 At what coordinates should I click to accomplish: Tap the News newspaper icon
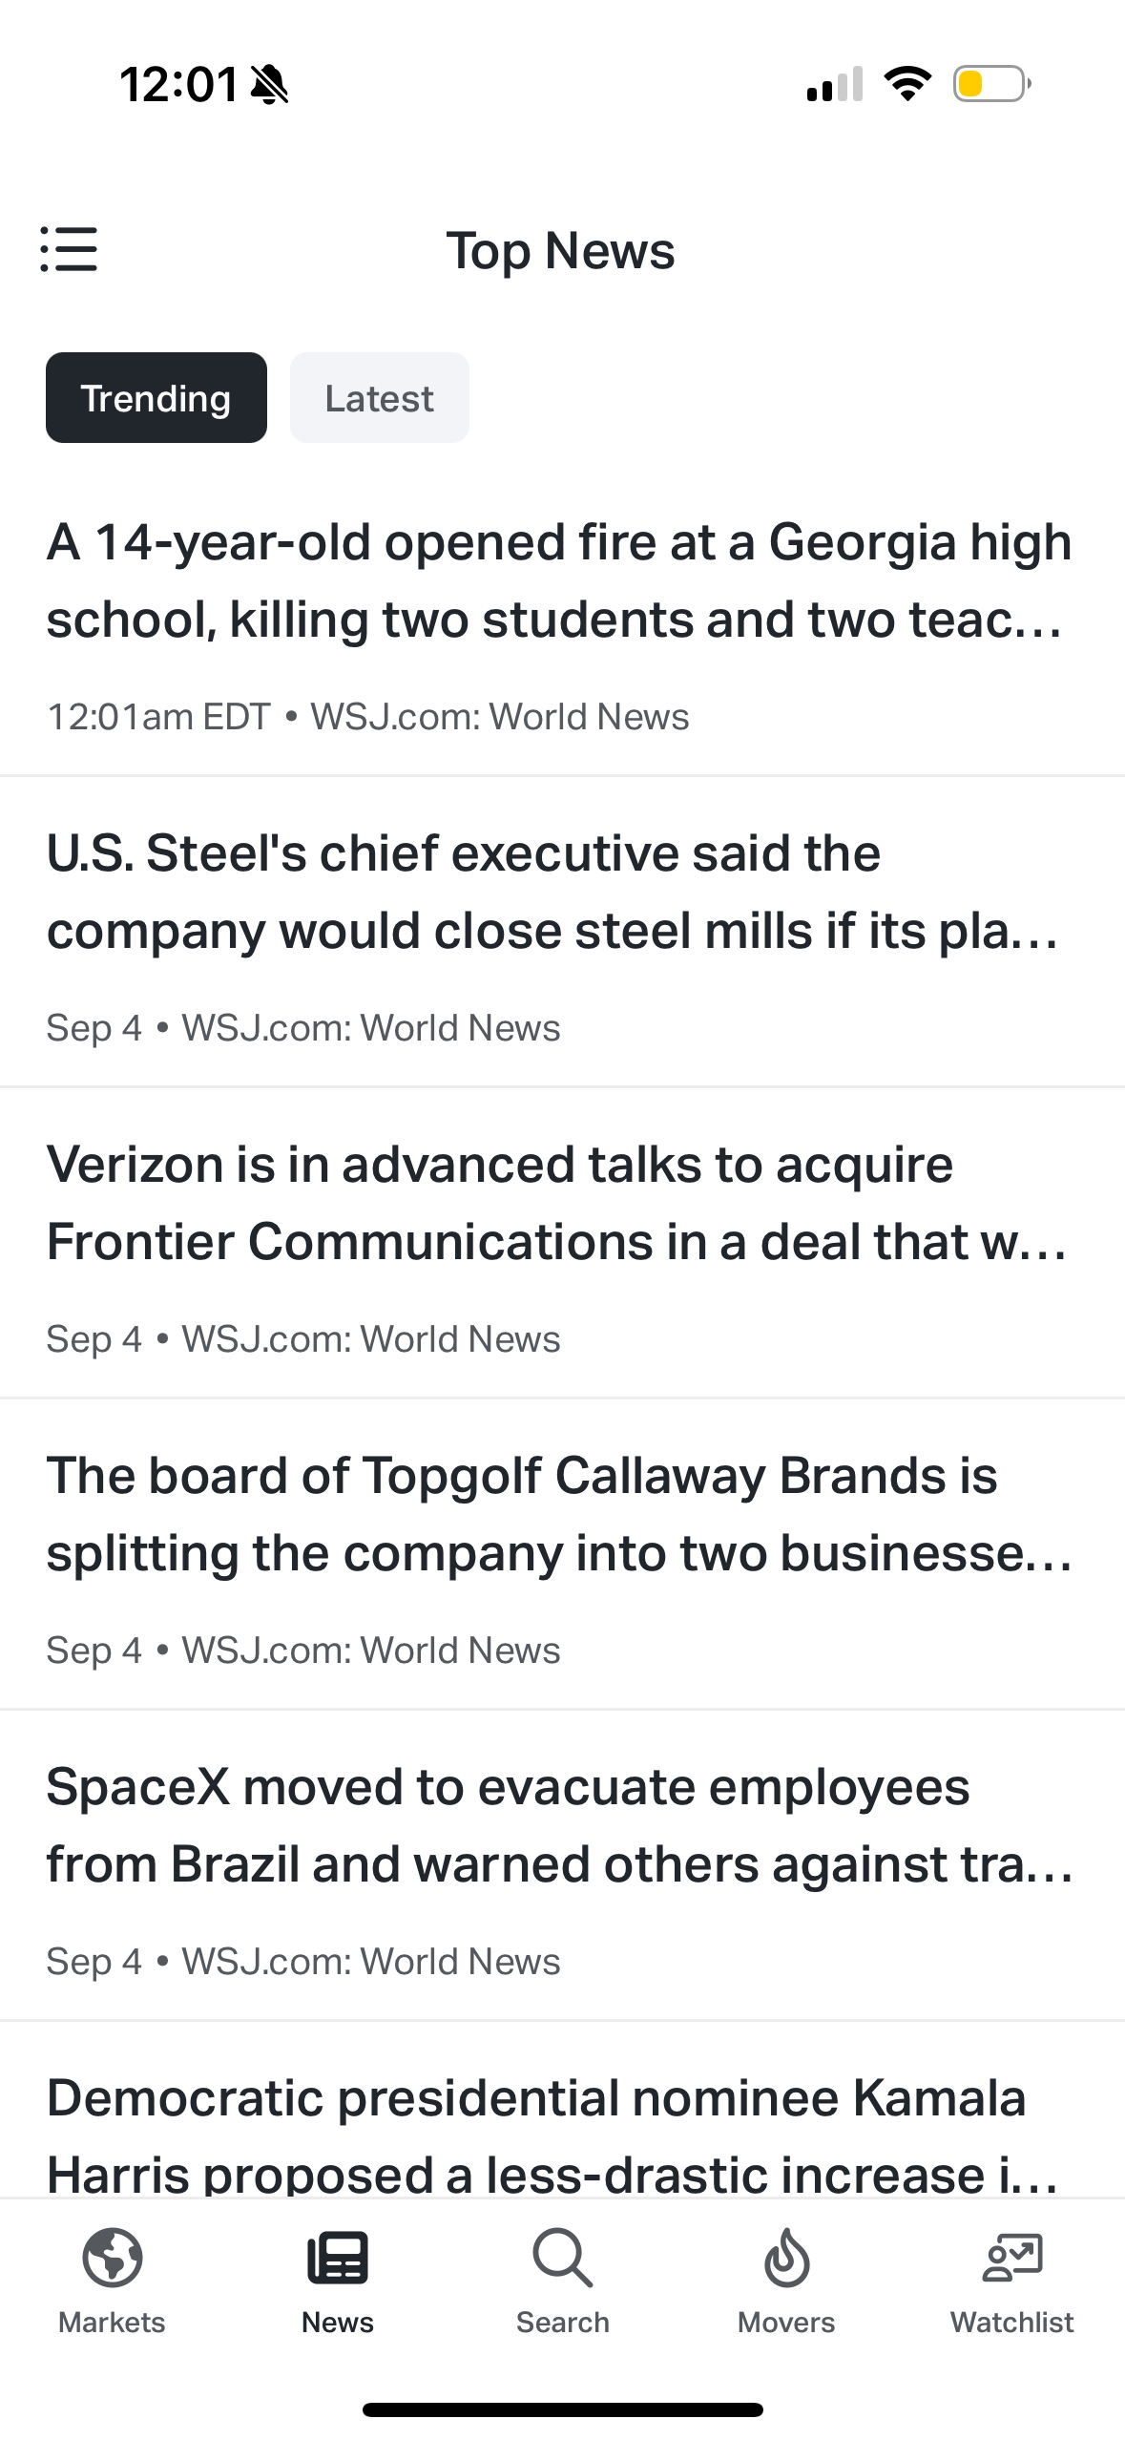pyautogui.click(x=337, y=2259)
